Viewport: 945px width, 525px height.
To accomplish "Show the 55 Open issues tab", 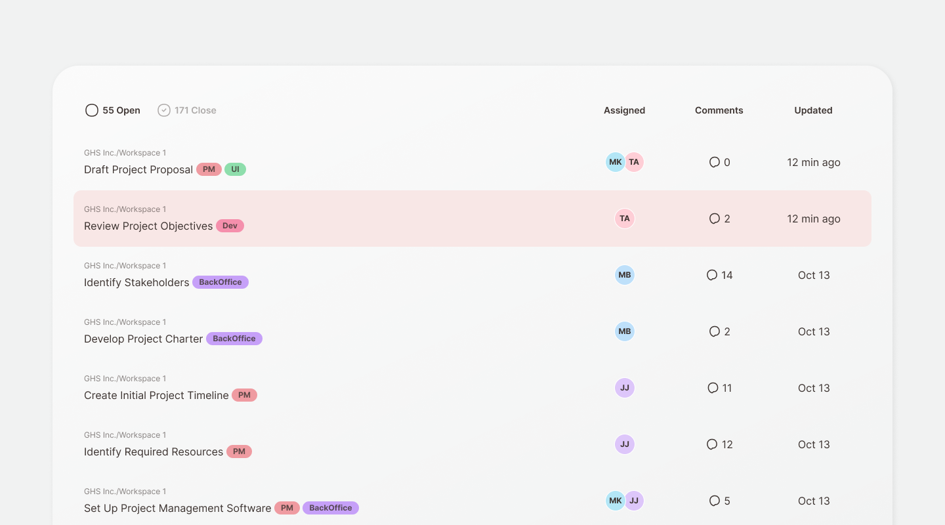I will 113,110.
